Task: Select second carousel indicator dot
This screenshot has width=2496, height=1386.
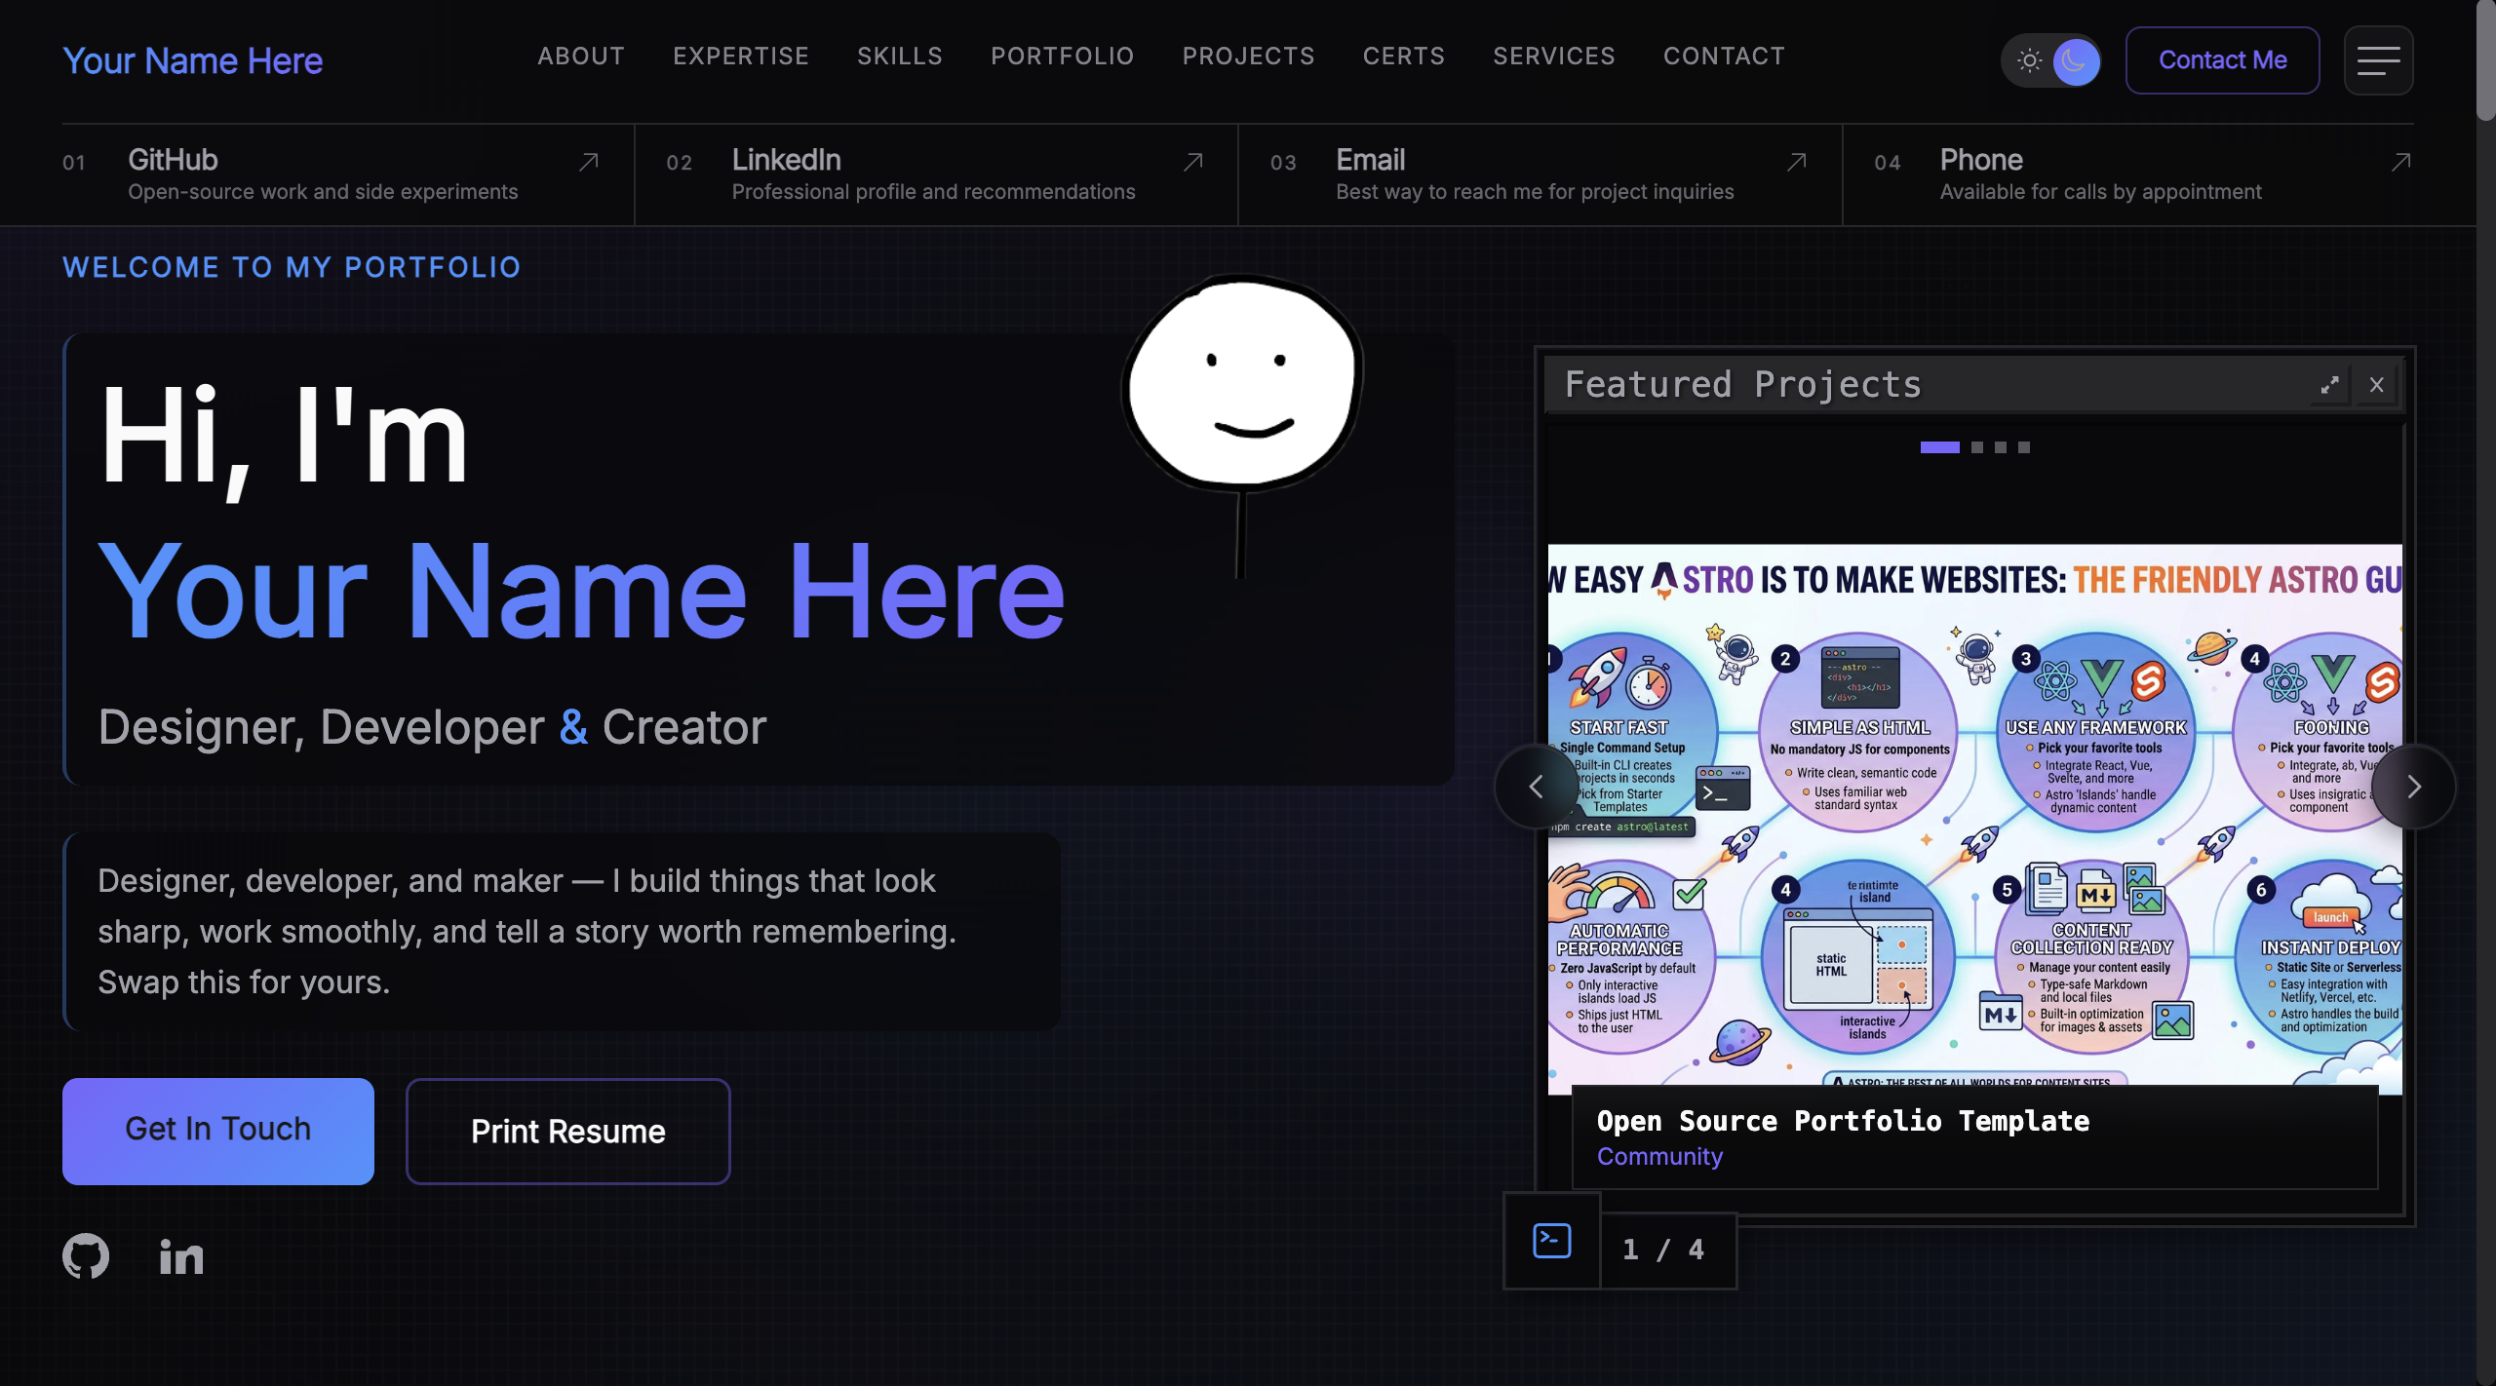Action: click(x=1977, y=447)
